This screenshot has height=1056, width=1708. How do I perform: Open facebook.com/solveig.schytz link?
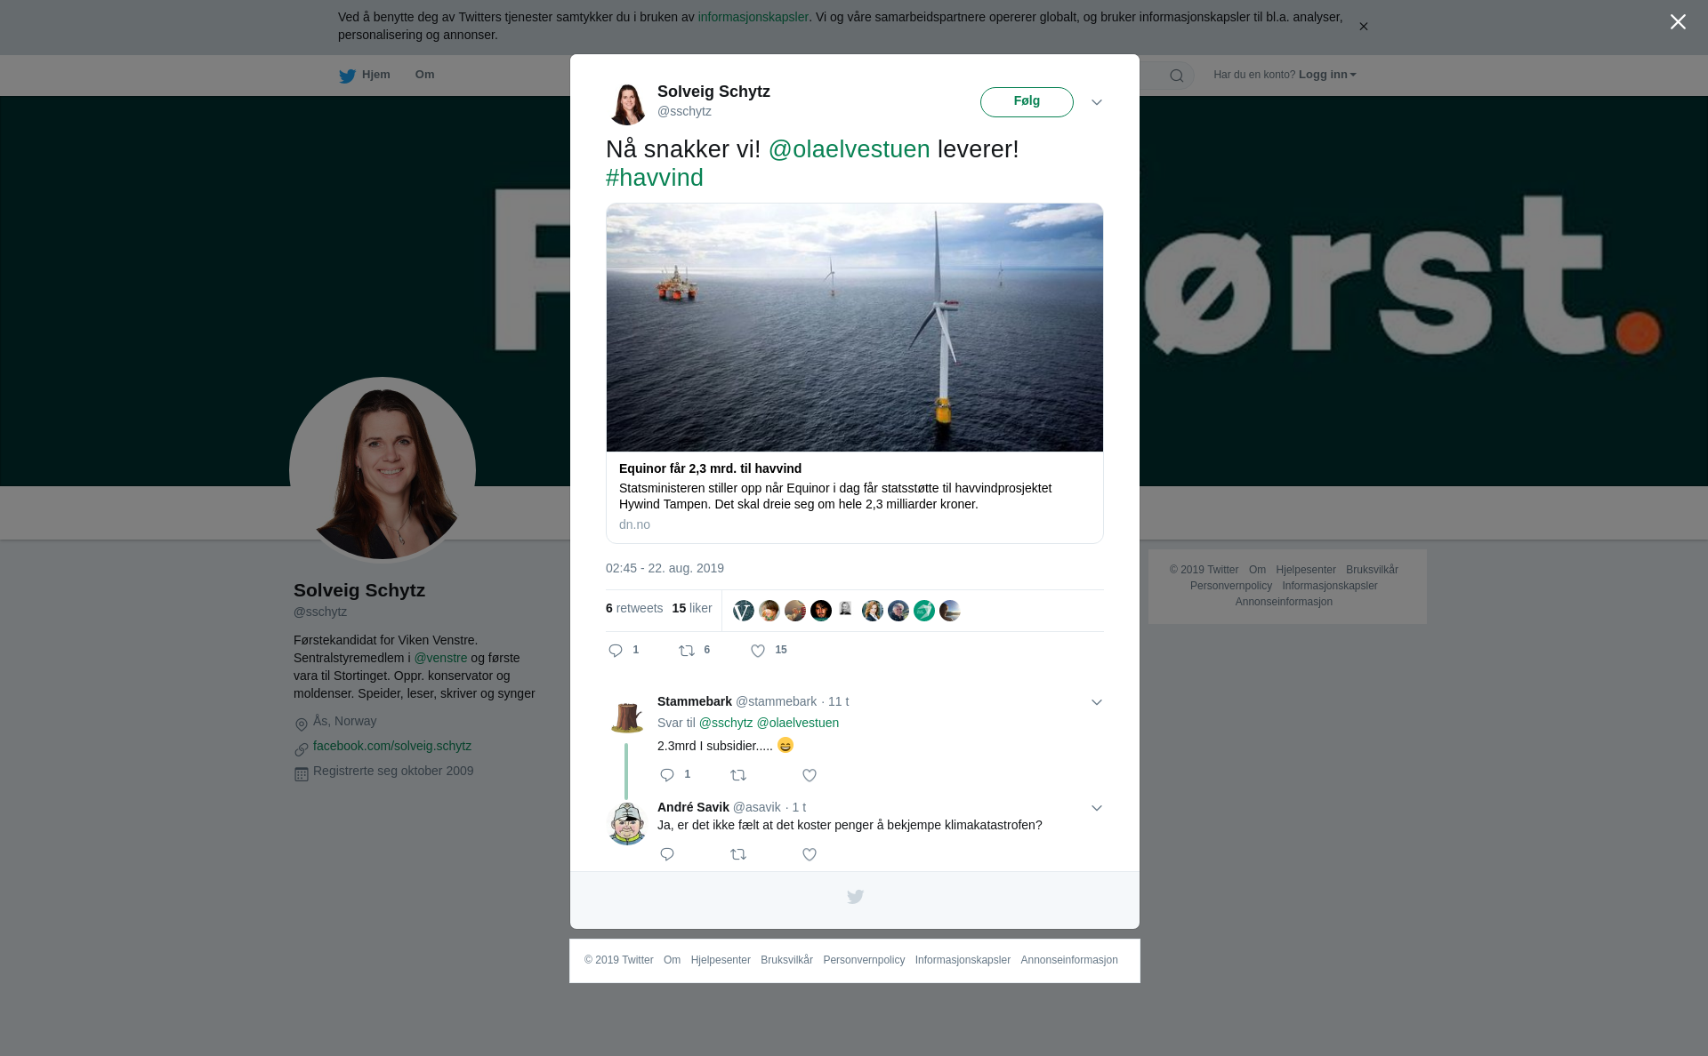[392, 746]
